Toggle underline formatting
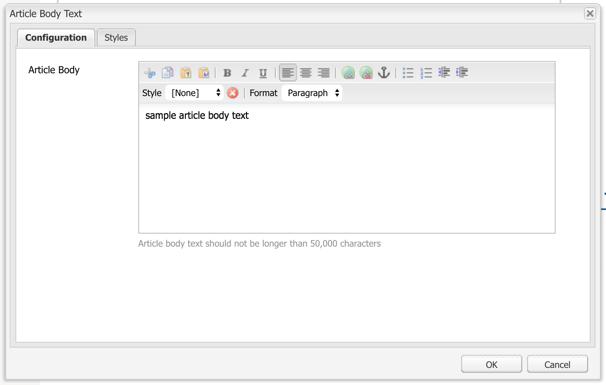This screenshot has width=606, height=385. pos(263,73)
